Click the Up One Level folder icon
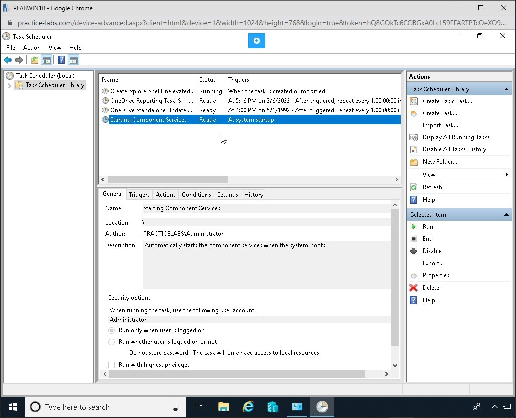This screenshot has width=516, height=418. (35, 60)
